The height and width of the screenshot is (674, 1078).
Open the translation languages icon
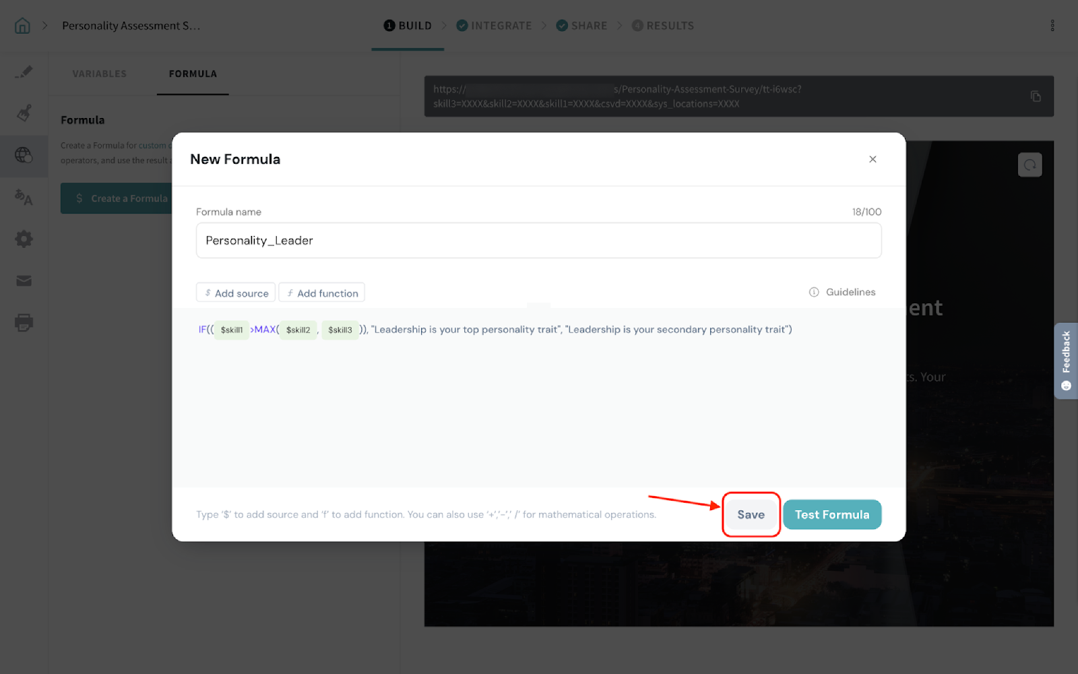(24, 197)
